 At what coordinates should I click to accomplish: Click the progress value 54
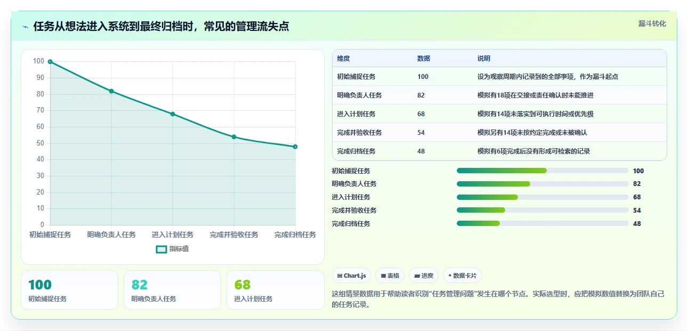[x=637, y=211]
